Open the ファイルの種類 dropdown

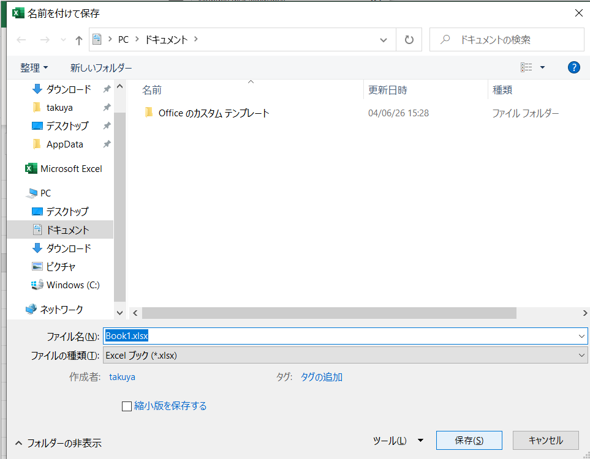(345, 355)
